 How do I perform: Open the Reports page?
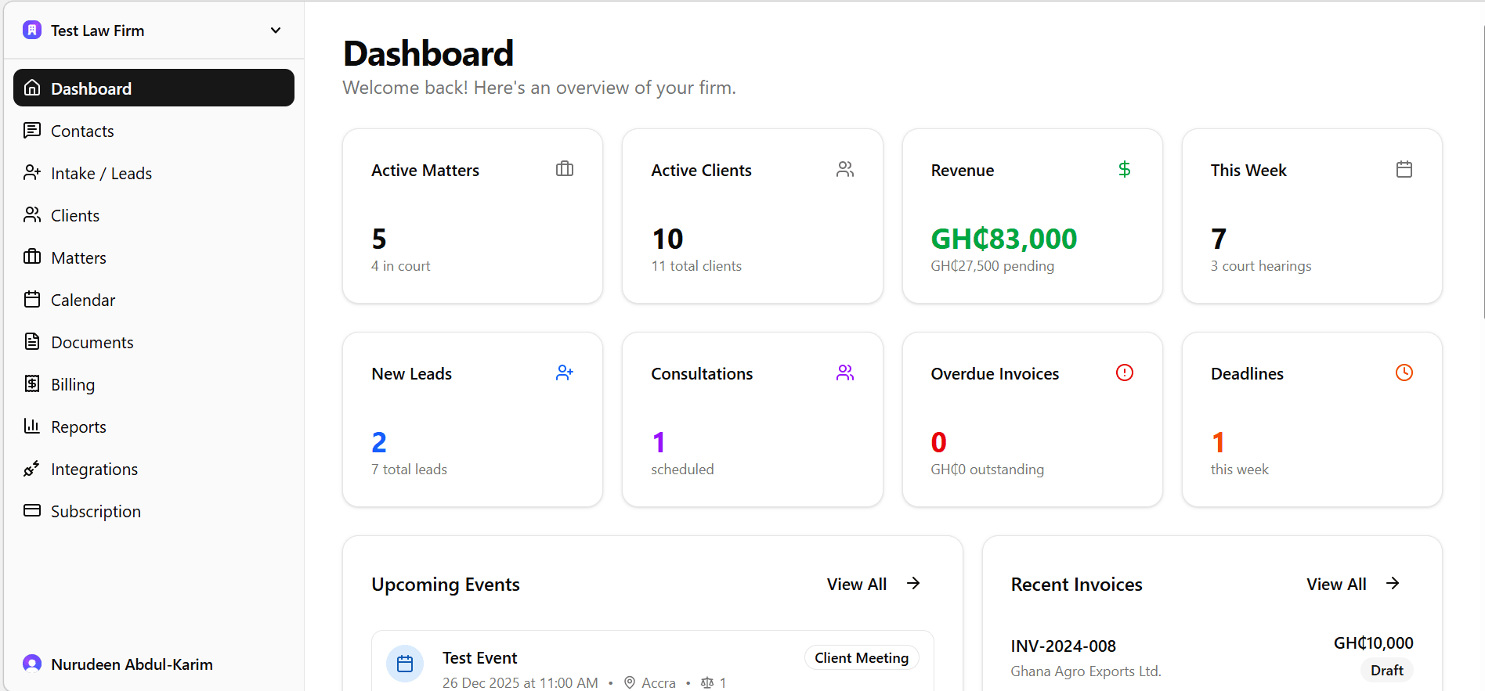(154, 426)
